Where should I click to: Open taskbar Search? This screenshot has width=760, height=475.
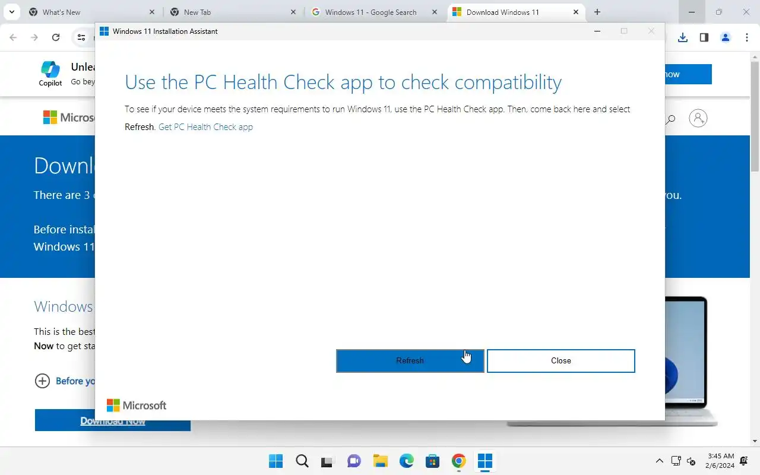302,461
